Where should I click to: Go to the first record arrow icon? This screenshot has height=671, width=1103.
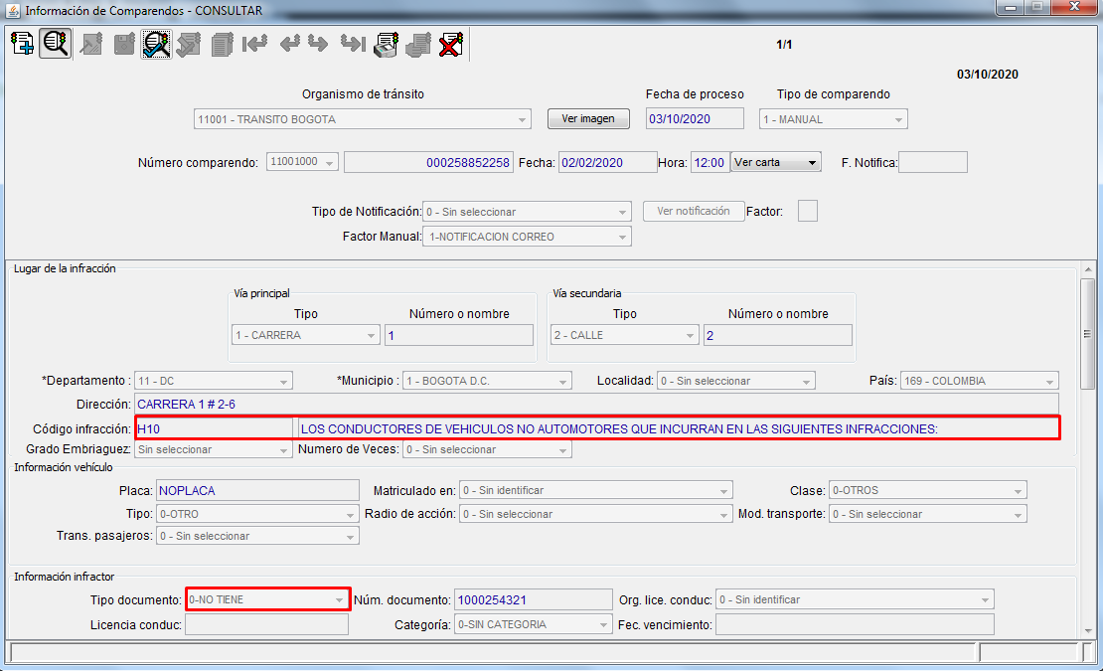coord(255,44)
